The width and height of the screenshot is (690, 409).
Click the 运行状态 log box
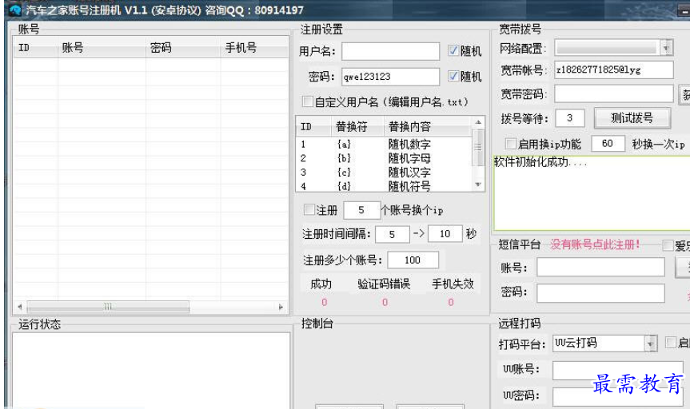point(151,371)
